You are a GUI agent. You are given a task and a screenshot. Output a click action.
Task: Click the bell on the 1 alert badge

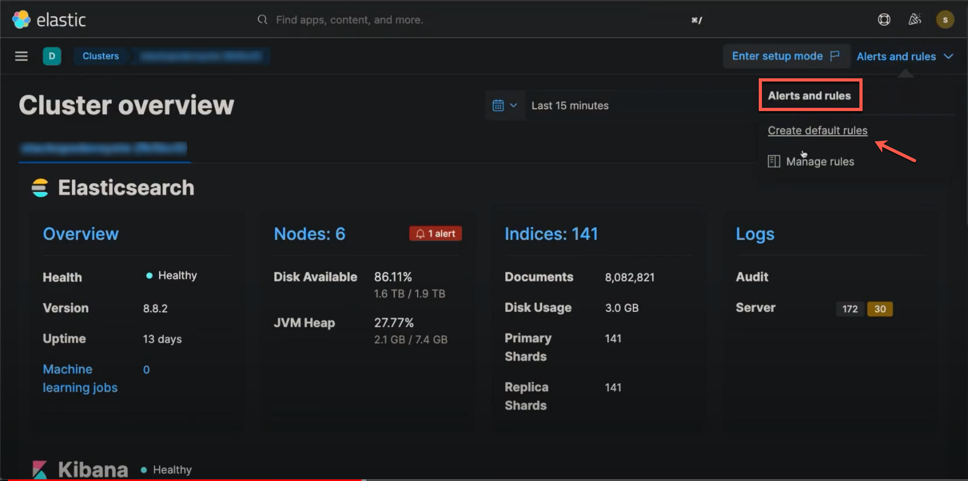[x=421, y=234]
